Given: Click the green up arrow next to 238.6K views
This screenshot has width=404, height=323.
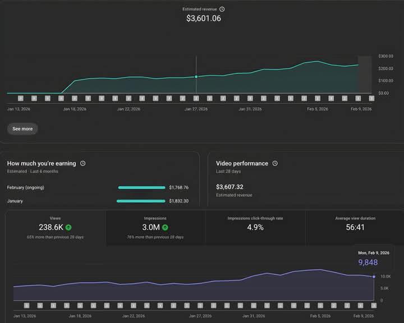Looking at the screenshot, I should point(68,228).
